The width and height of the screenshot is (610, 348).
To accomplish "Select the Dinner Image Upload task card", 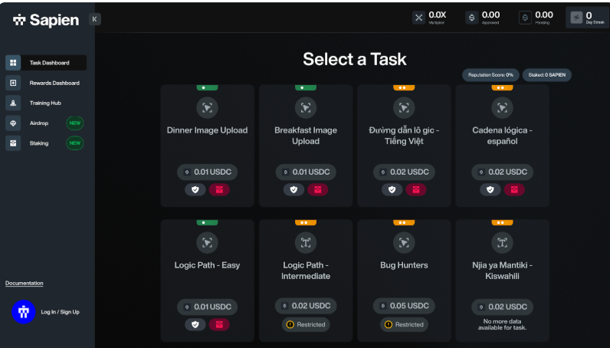I will click(207, 146).
